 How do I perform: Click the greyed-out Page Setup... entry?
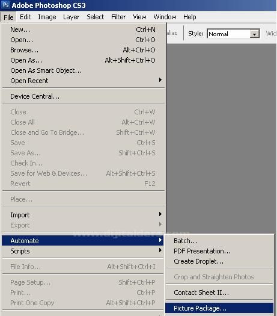pyautogui.click(x=83, y=282)
